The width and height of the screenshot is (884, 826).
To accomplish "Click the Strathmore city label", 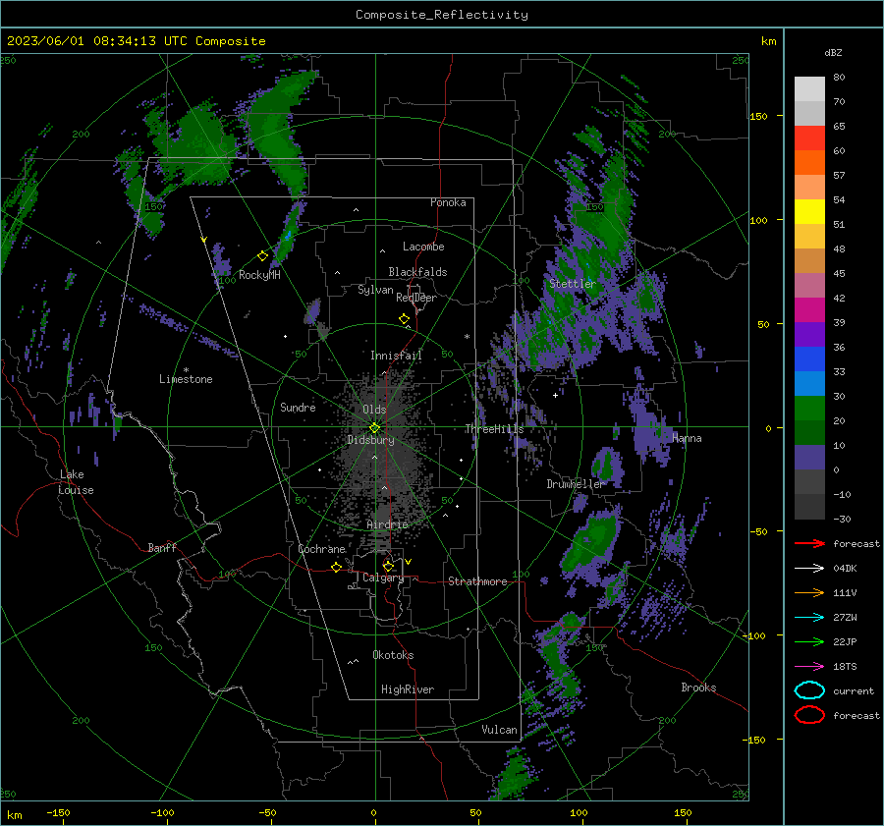I will [x=477, y=581].
